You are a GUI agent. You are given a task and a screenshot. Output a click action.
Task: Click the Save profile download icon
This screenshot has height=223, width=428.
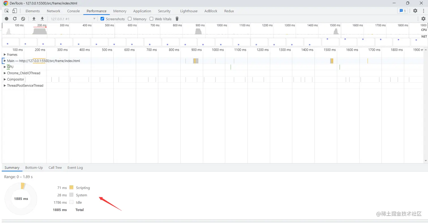42,19
